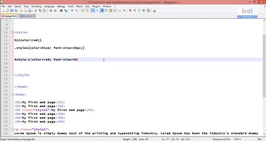Screen dimensions: 266x149
Task: Click the Zoom Out toolbar icon
Action: [76, 11]
